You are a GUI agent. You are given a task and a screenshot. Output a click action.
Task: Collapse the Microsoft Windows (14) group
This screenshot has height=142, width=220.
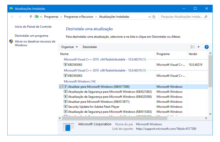point(80,81)
